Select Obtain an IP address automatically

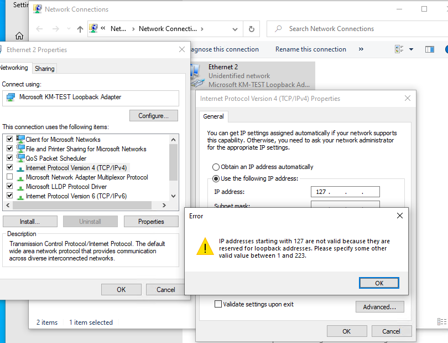(x=216, y=167)
